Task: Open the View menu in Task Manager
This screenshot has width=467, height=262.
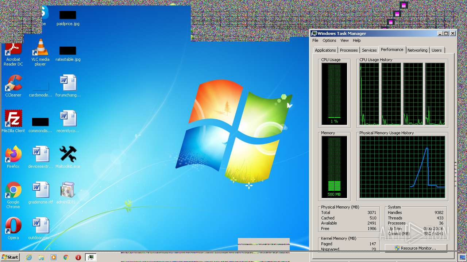Action: pos(344,40)
